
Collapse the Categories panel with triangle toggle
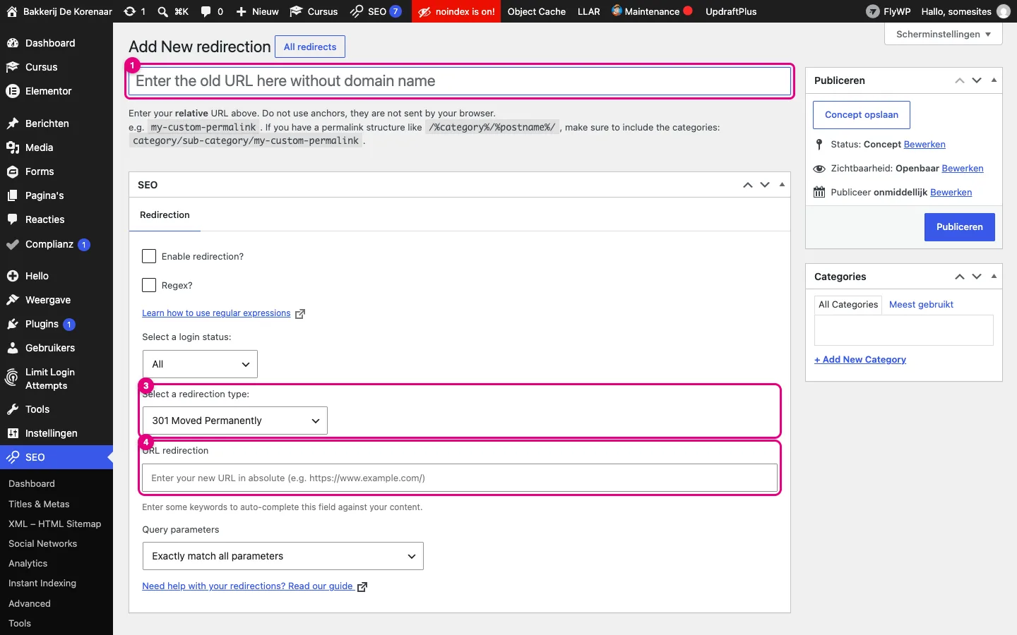coord(994,277)
